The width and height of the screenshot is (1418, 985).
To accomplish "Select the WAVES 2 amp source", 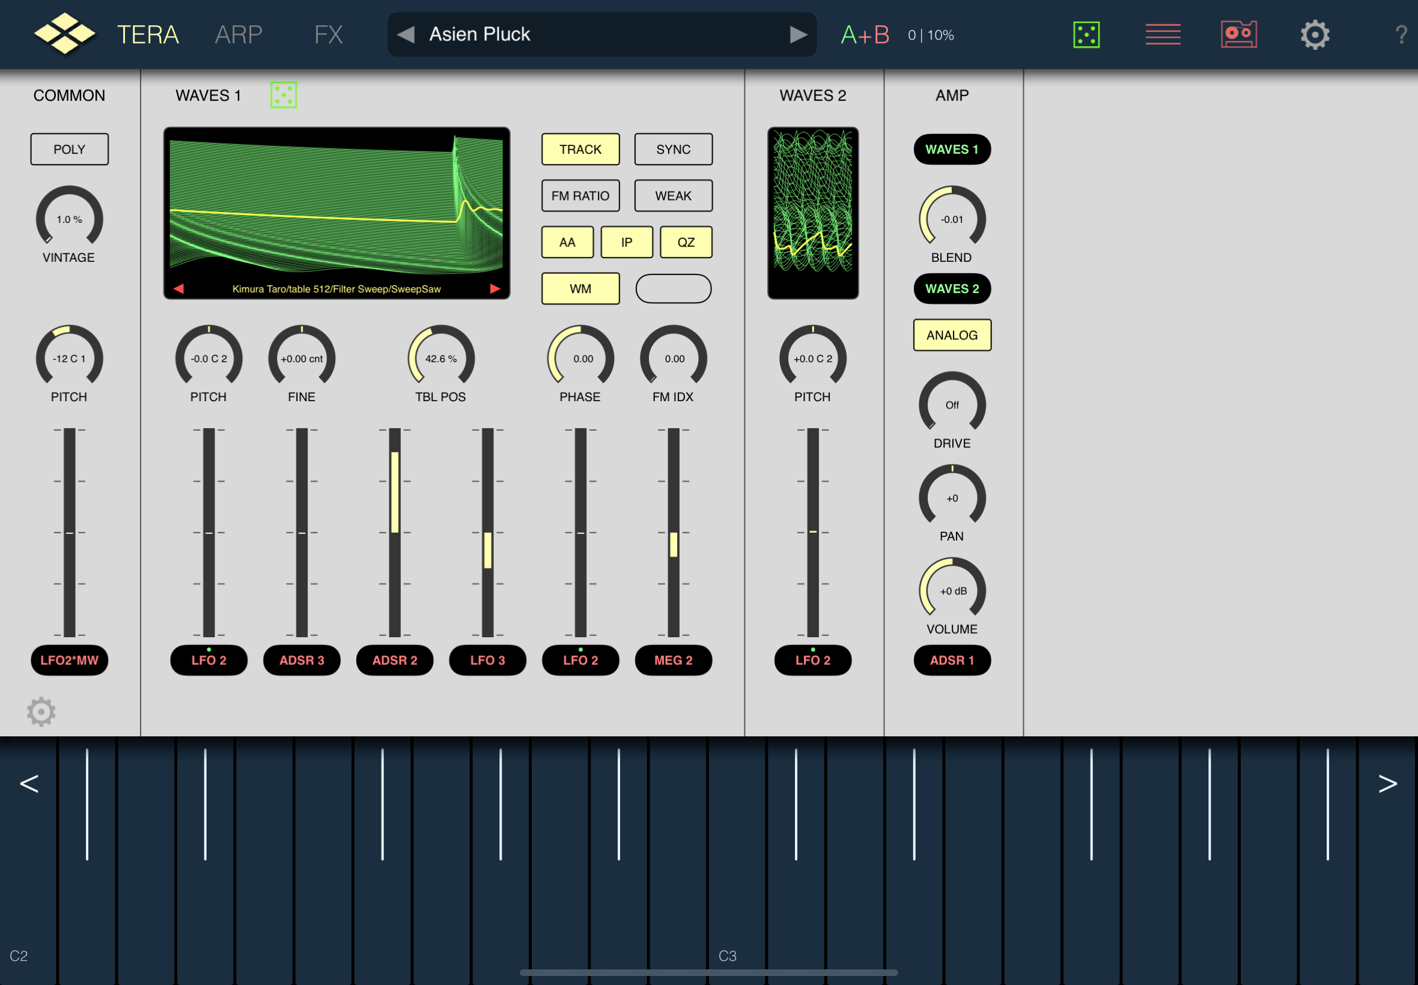I will point(952,289).
